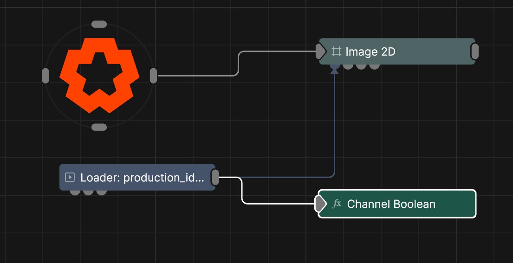The width and height of the screenshot is (513, 263).
Task: Select the Image 2D node label
Action: [370, 51]
